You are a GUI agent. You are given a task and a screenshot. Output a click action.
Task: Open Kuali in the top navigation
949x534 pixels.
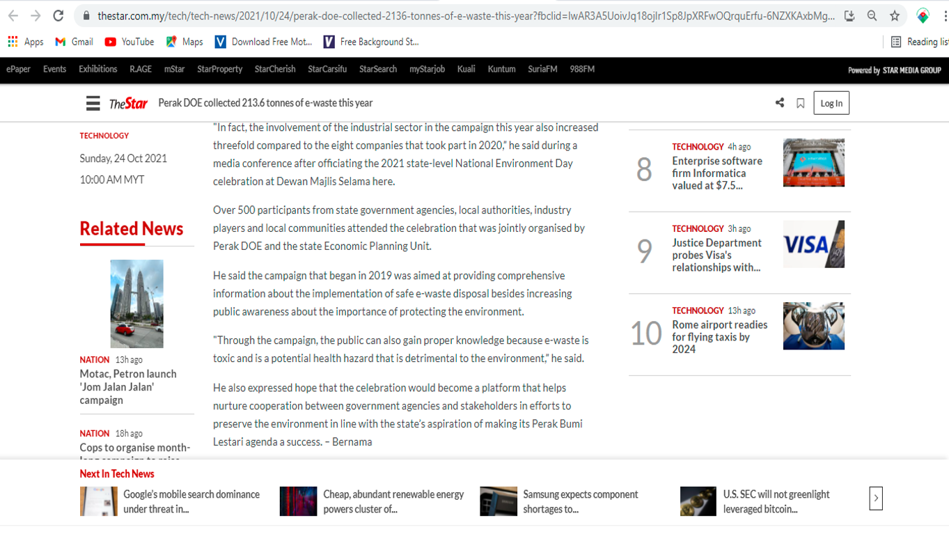point(466,69)
